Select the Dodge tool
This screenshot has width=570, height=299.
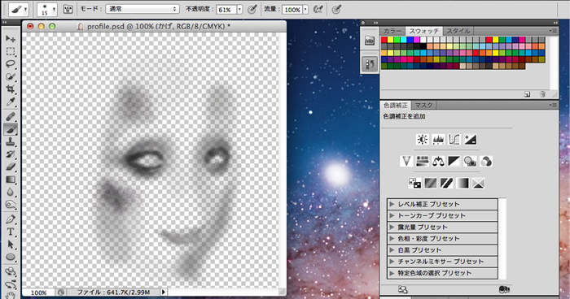(x=11, y=205)
